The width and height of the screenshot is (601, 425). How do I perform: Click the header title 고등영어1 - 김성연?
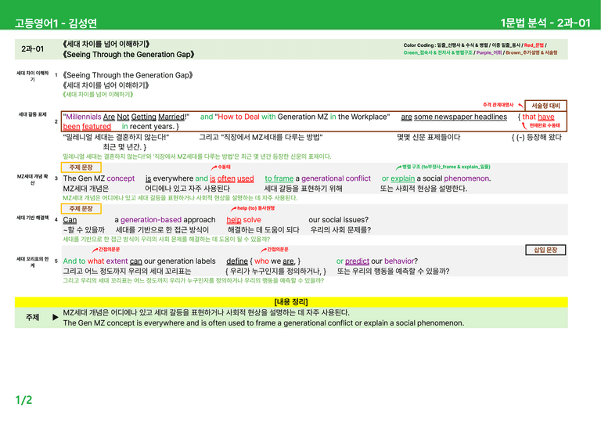[x=56, y=23]
